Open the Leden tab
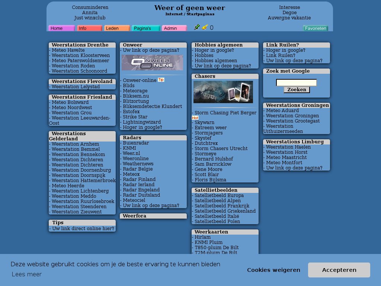Image resolution: width=381 pixels, height=286 pixels. pyautogui.click(x=117, y=28)
